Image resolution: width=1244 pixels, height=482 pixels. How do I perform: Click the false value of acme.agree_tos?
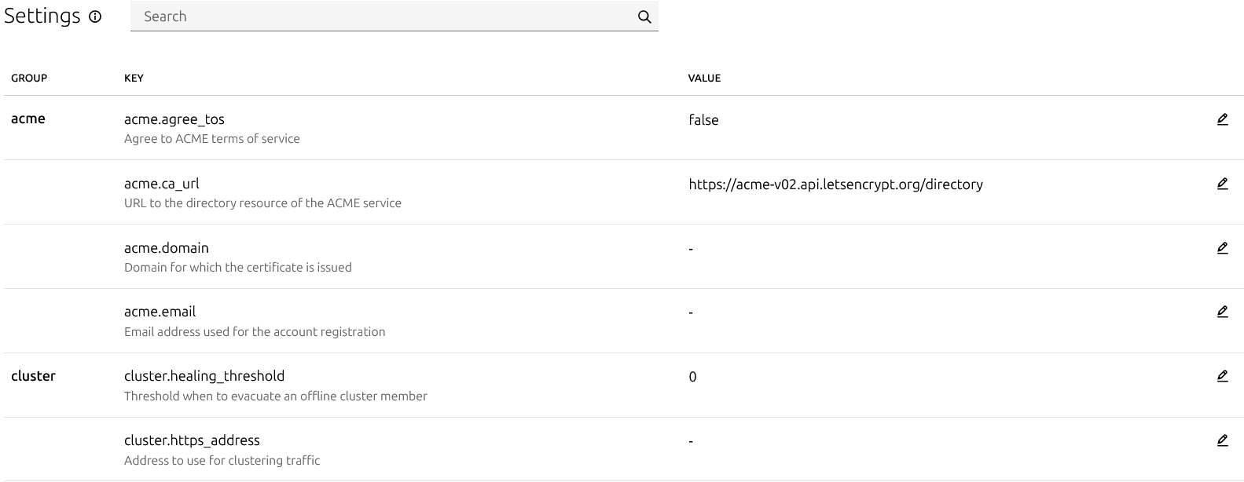pyautogui.click(x=703, y=120)
